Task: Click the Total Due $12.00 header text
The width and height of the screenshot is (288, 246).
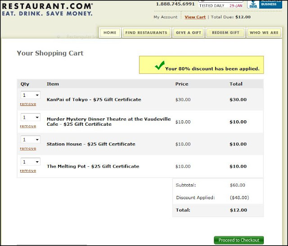Action: pos(231,17)
